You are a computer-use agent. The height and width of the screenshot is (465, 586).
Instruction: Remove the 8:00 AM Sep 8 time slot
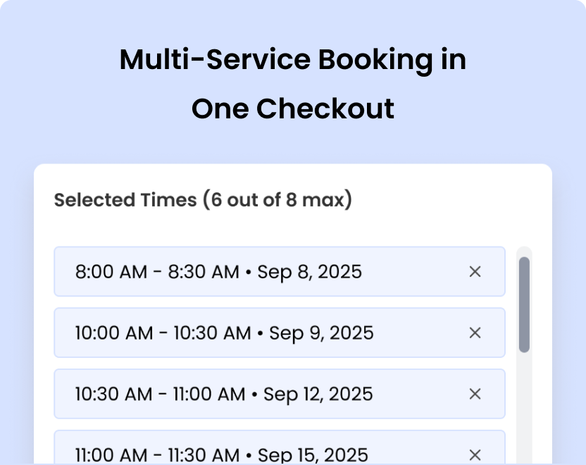474,271
